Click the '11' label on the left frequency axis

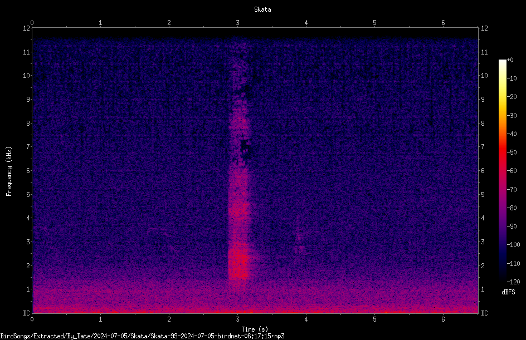pyautogui.click(x=27, y=52)
